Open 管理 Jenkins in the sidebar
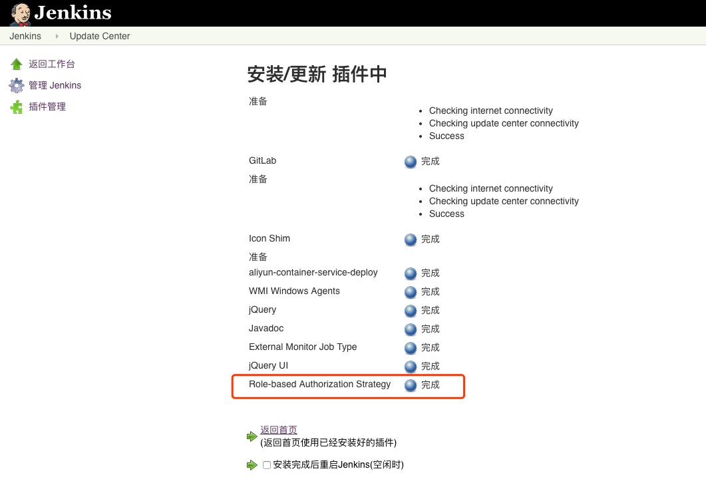The height and width of the screenshot is (493, 706). click(x=55, y=85)
